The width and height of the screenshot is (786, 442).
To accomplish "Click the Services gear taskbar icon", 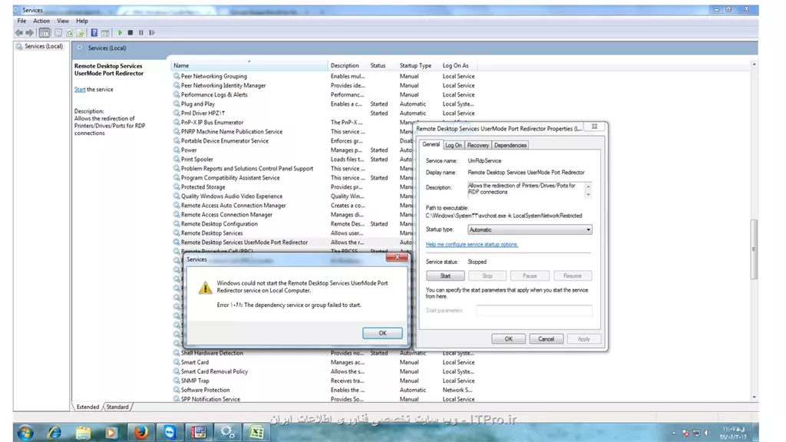I will click(227, 432).
